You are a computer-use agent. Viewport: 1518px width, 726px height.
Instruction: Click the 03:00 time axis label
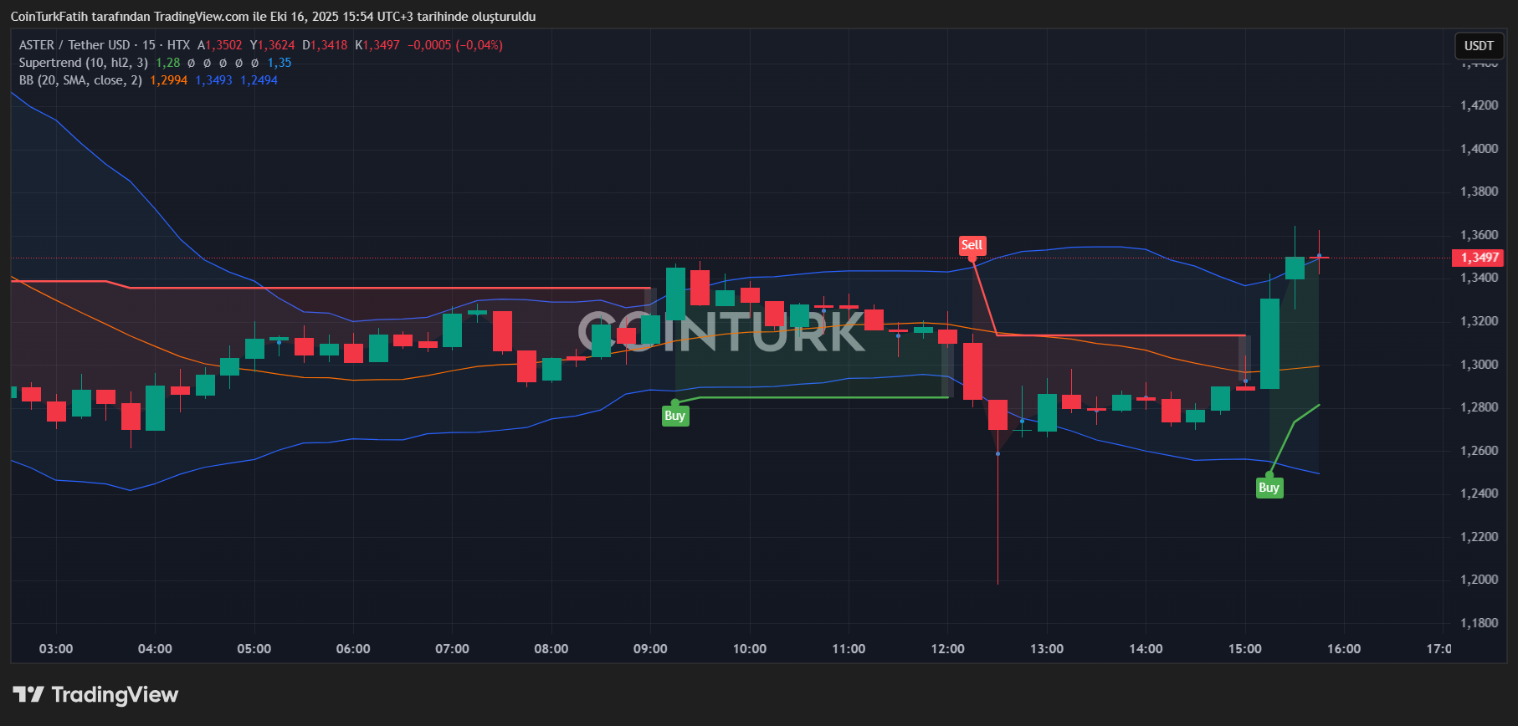[x=56, y=649]
